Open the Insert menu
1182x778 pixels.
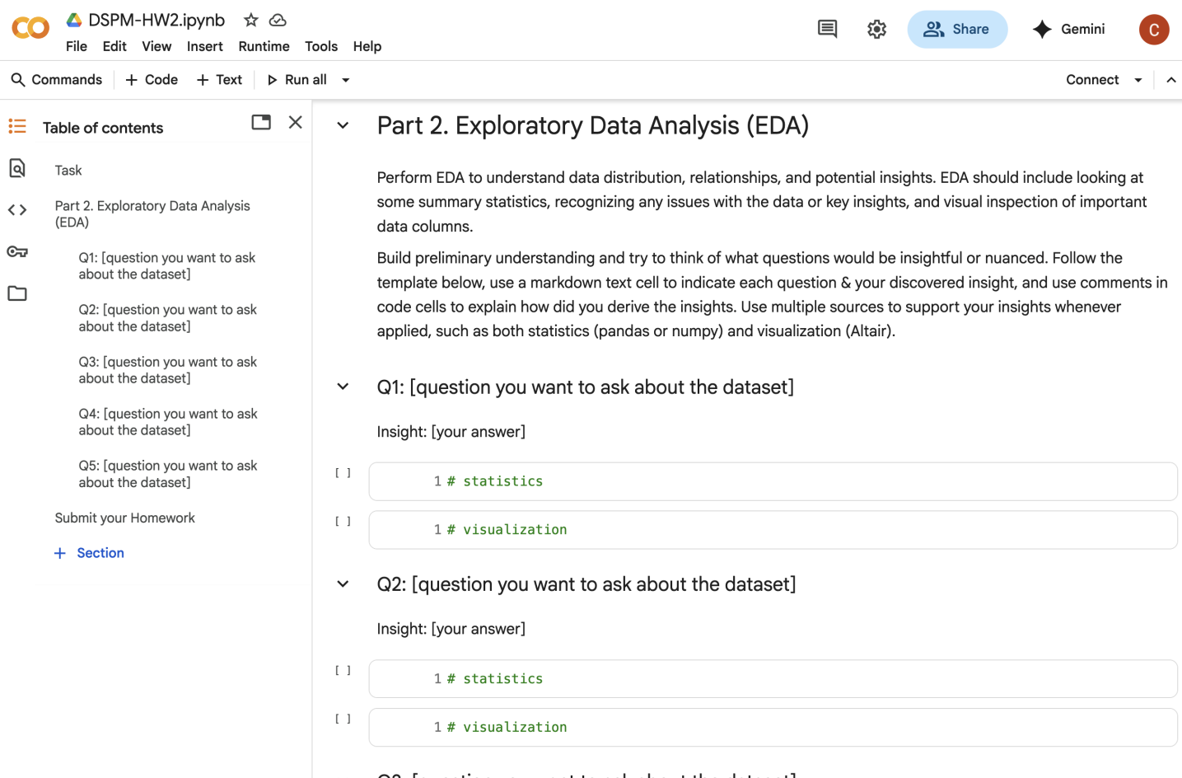click(x=204, y=46)
